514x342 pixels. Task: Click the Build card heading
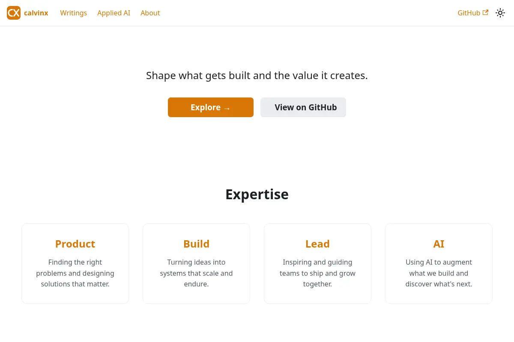point(196,244)
